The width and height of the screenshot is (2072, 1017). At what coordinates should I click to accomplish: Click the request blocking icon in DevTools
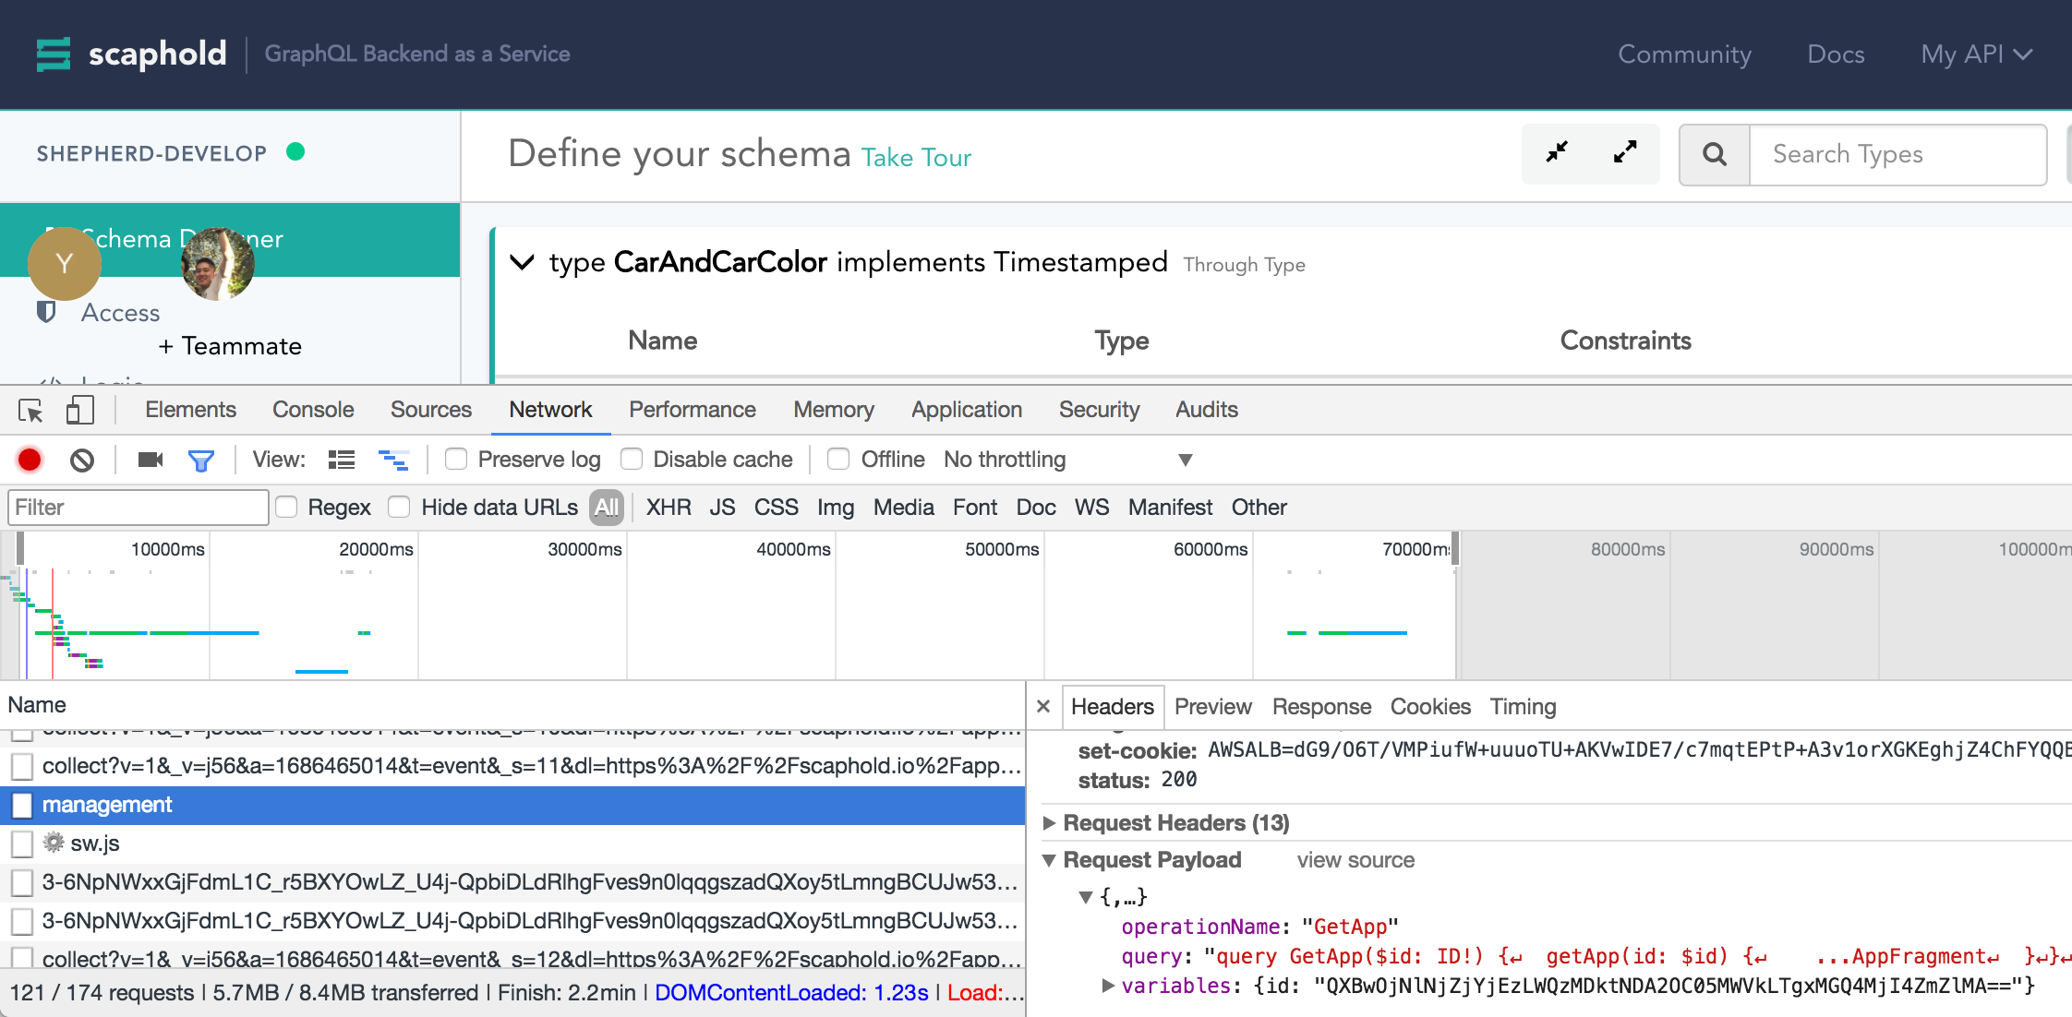click(x=82, y=460)
